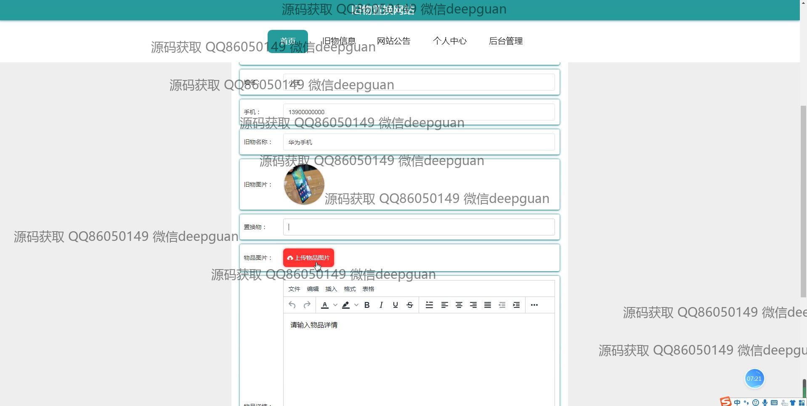Click the 上传物品图片 upload button

click(x=308, y=258)
